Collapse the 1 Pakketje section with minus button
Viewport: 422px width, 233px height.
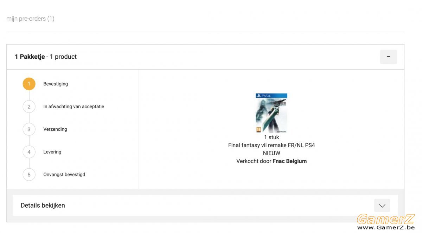pos(388,57)
